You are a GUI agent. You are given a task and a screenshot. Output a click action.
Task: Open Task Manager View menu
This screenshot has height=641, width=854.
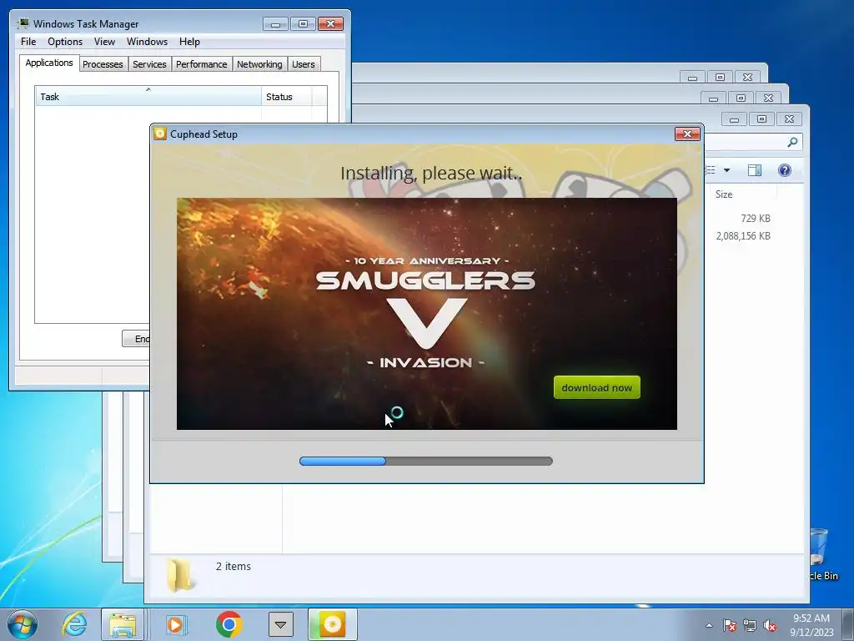click(104, 42)
